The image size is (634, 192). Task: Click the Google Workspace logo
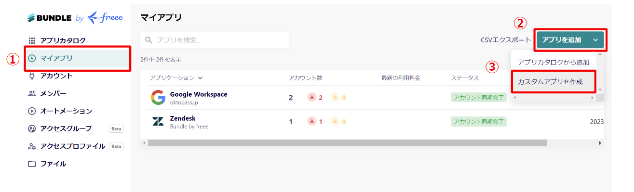click(x=158, y=98)
